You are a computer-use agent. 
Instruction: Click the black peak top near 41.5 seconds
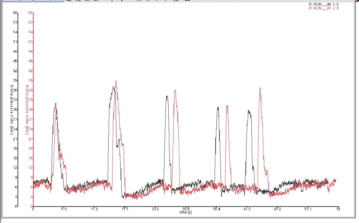click(x=249, y=110)
